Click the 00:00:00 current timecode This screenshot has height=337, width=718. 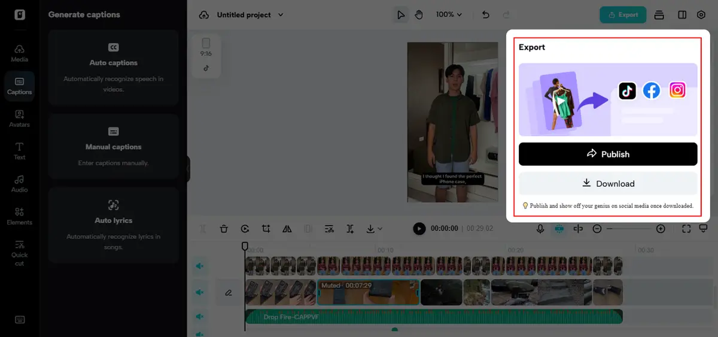[445, 229]
